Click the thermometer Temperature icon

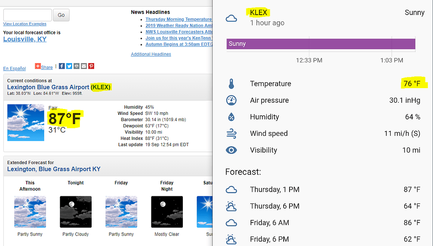point(231,84)
